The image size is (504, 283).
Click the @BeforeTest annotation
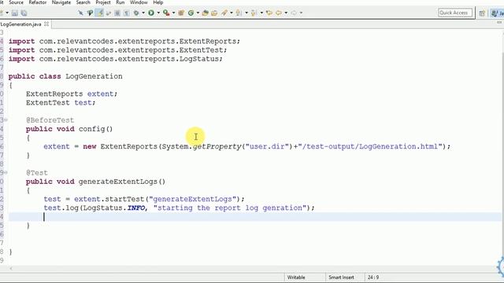coord(50,120)
